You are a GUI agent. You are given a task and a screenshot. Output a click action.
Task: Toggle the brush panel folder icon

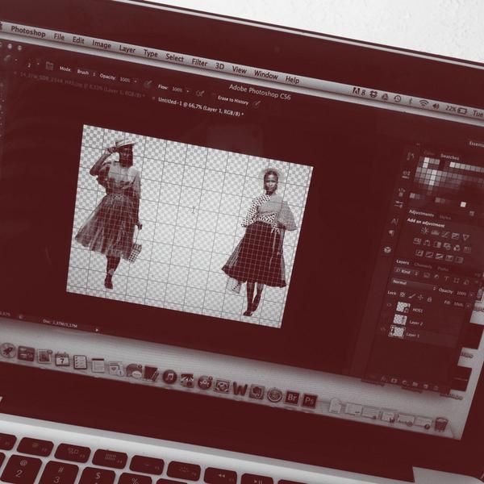point(49,66)
